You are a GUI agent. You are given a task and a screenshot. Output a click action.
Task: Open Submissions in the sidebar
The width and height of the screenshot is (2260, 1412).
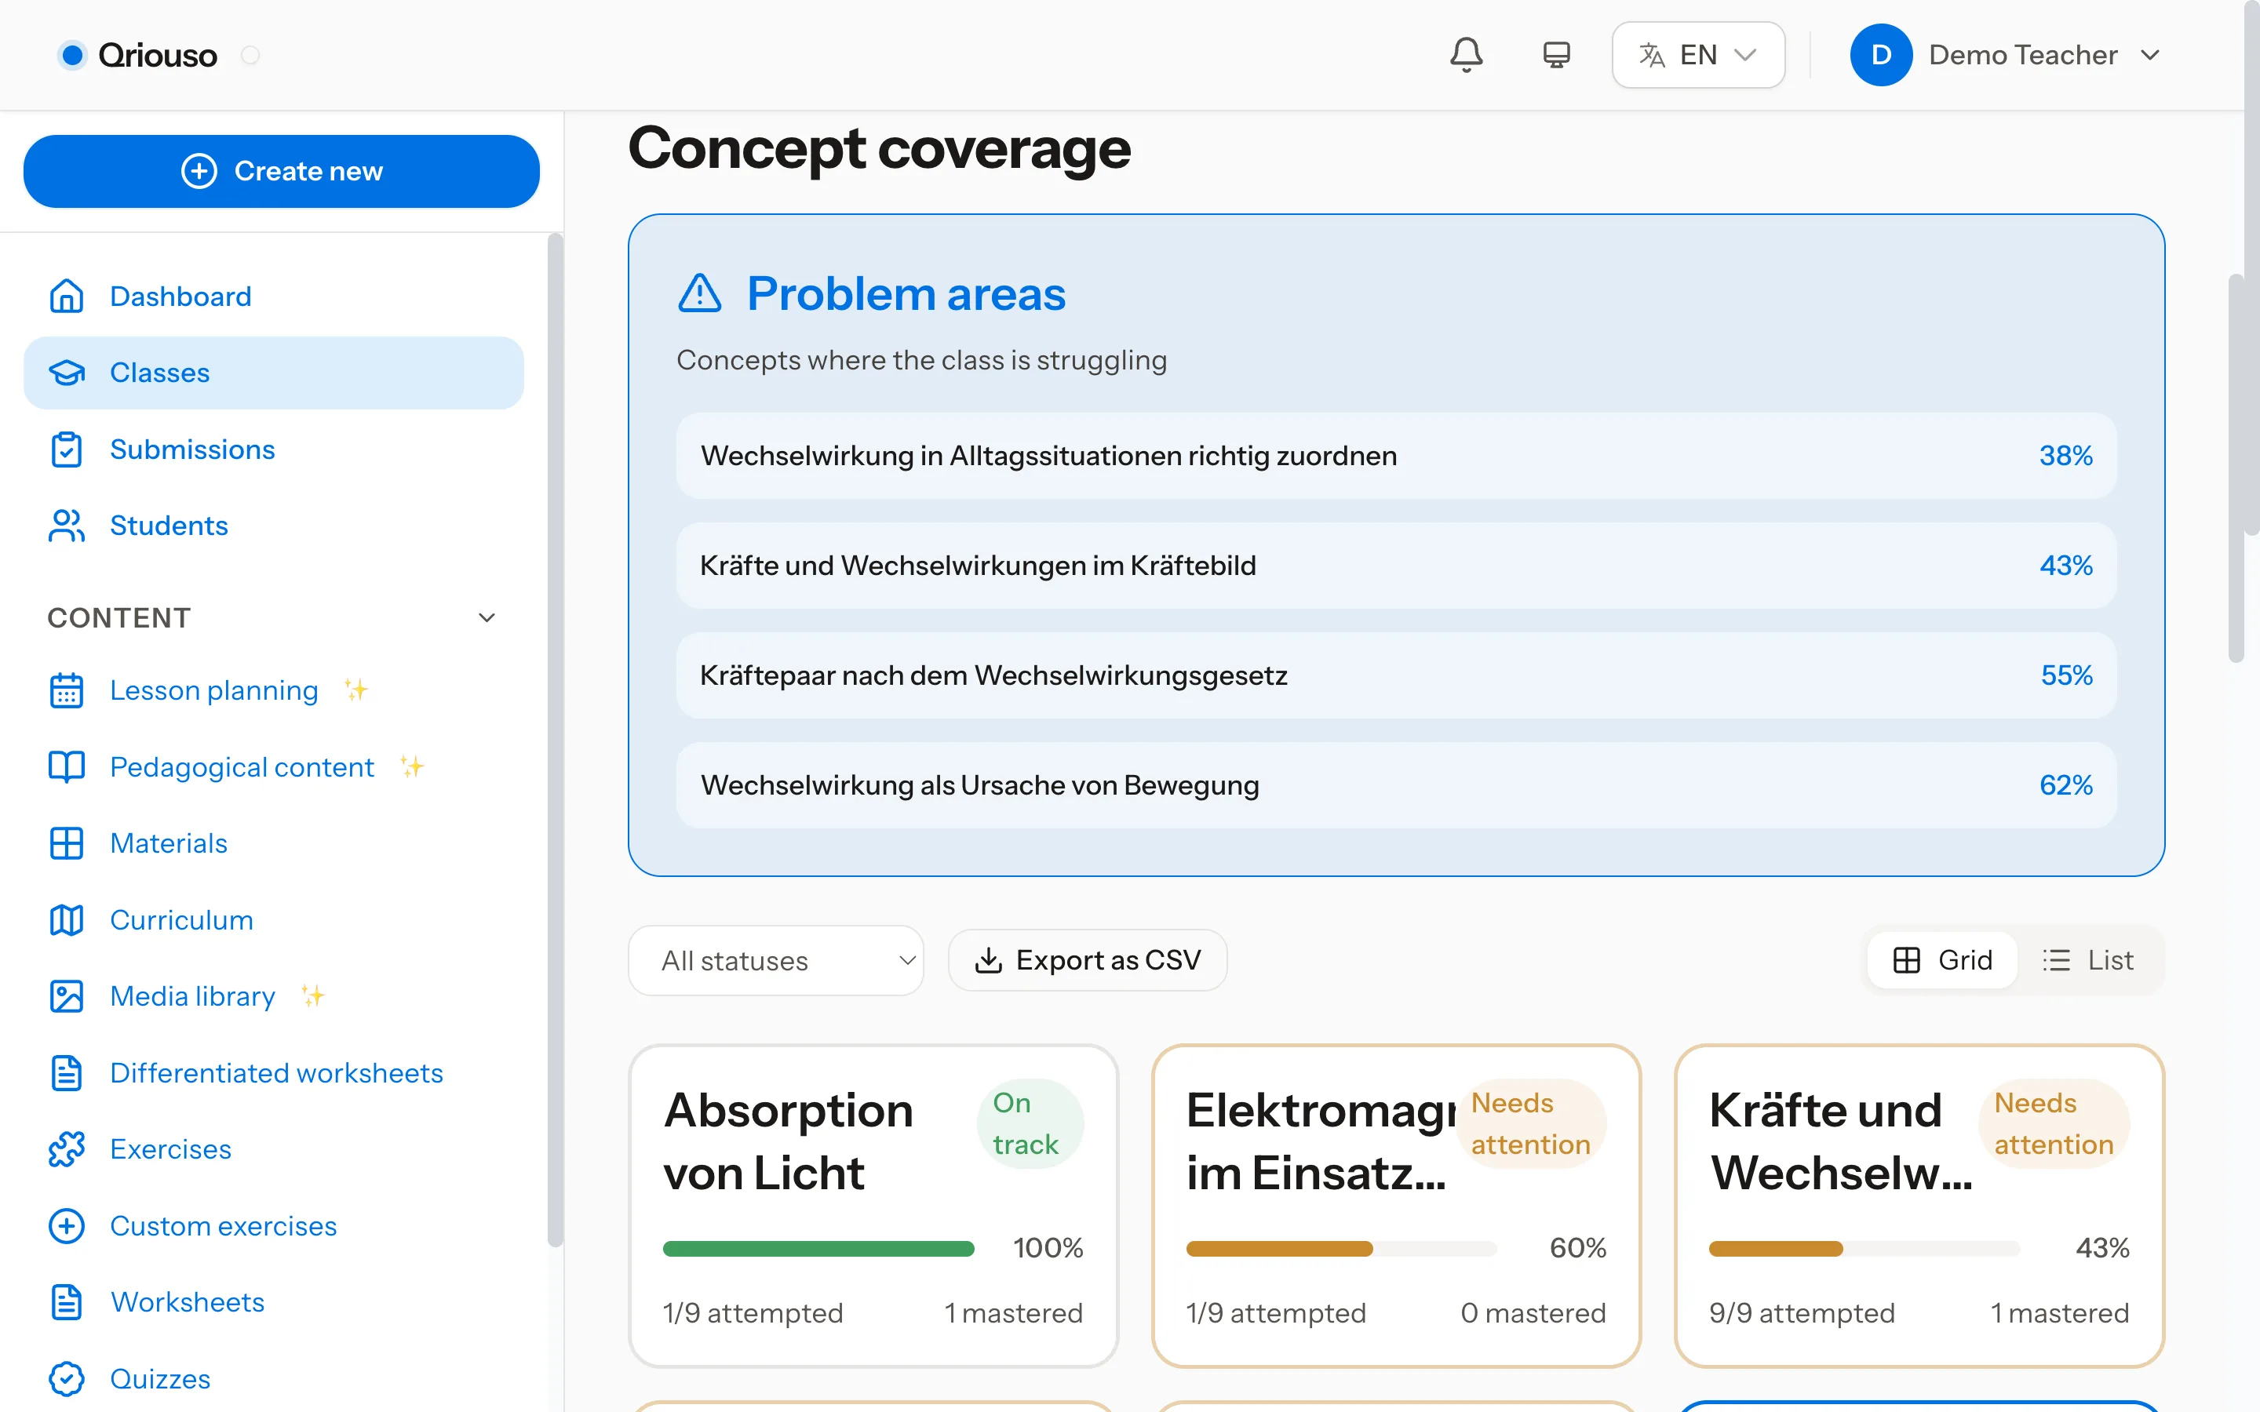(274, 449)
